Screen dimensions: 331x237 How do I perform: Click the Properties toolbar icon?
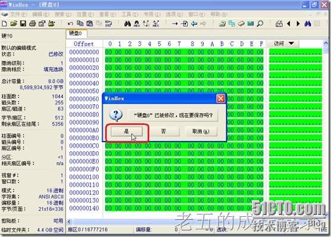pyautogui.click(x=42, y=23)
